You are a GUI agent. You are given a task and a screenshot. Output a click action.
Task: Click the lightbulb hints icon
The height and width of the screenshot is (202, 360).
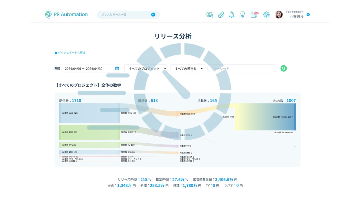tap(242, 15)
